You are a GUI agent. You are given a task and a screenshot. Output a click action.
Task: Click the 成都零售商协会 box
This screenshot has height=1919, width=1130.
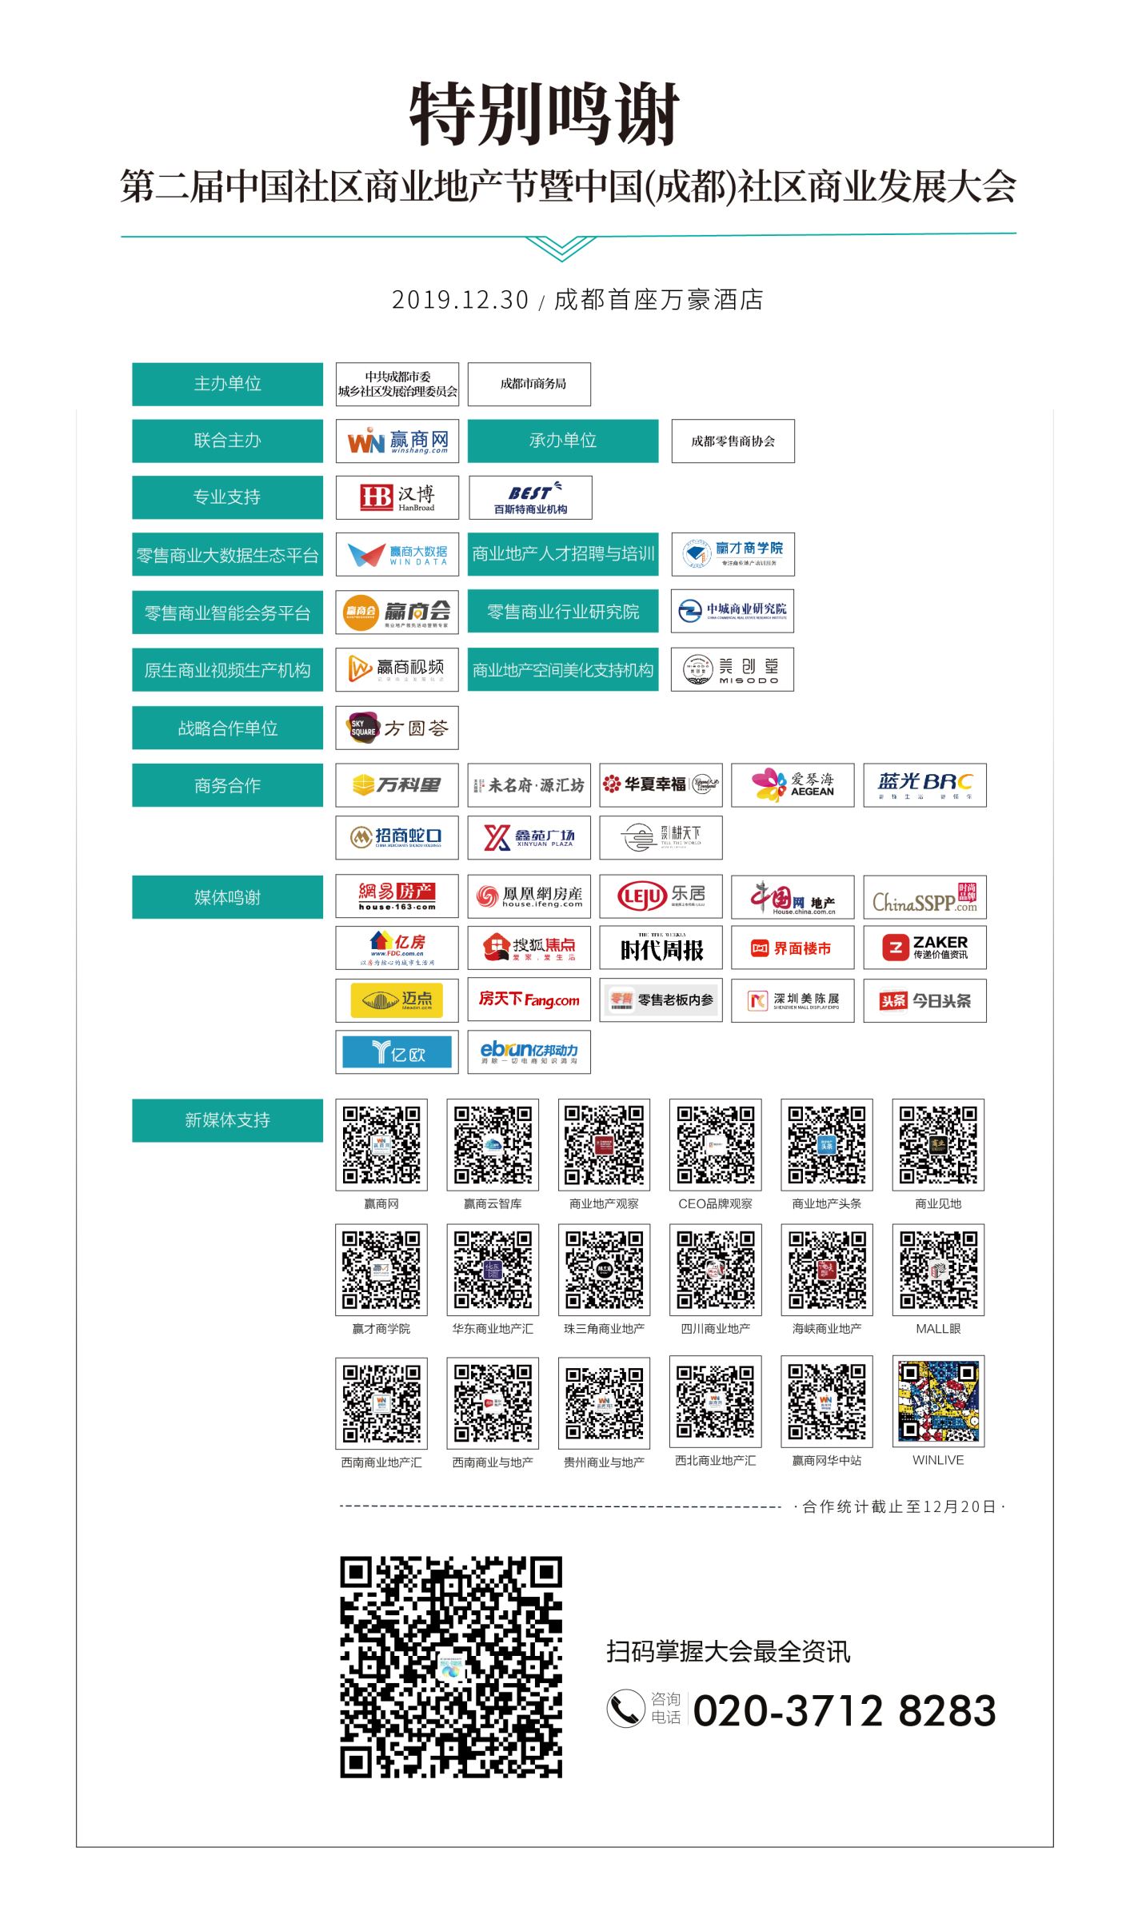[733, 441]
